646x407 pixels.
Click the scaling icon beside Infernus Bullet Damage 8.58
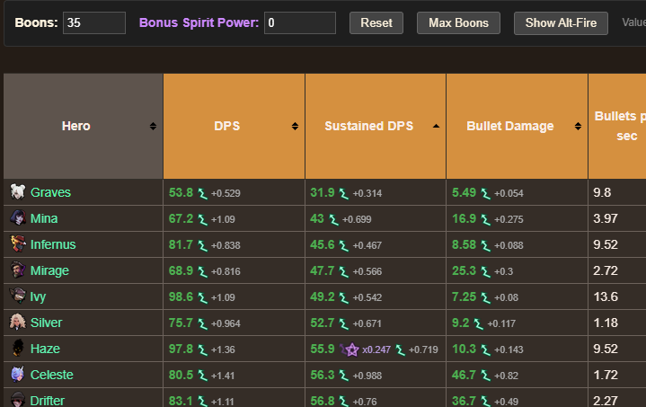[x=485, y=245]
